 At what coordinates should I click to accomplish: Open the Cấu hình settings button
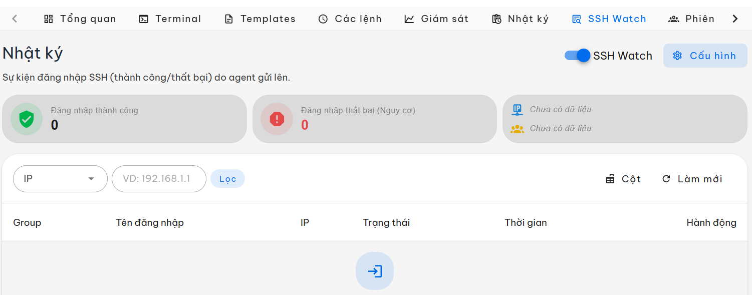(x=705, y=56)
